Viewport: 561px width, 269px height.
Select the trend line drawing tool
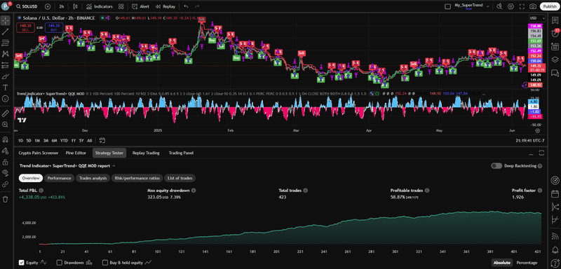(x=6, y=32)
